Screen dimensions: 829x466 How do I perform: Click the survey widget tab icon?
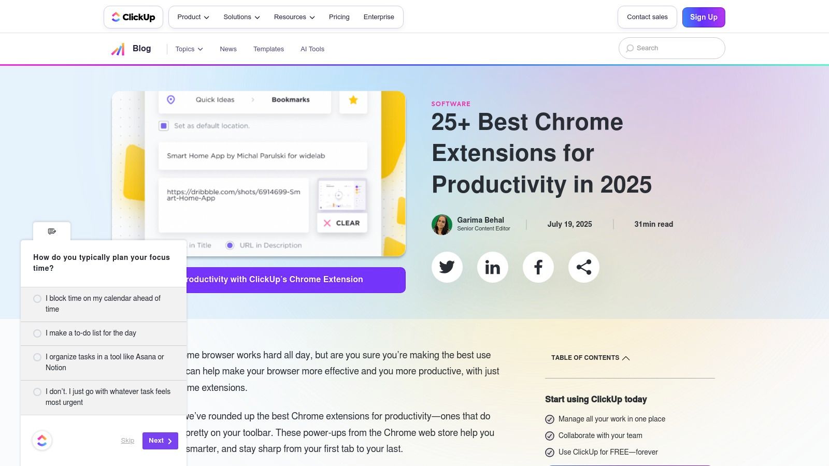52,231
